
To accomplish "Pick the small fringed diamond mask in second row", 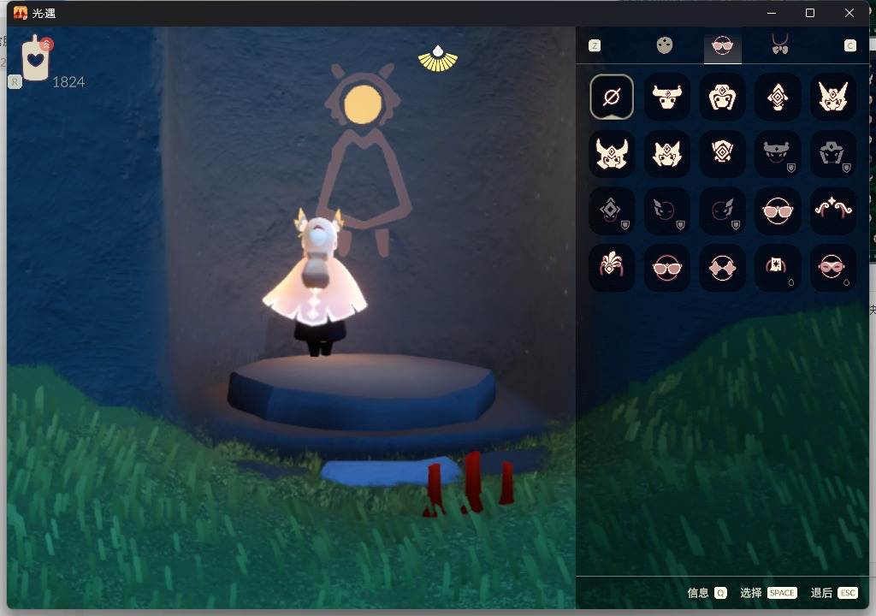I will coord(722,154).
